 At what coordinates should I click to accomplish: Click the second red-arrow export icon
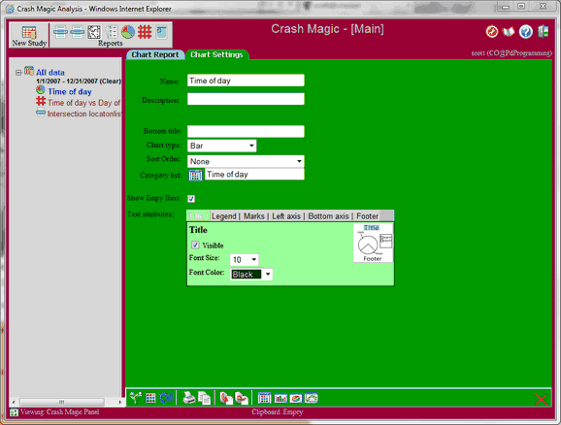(242, 398)
